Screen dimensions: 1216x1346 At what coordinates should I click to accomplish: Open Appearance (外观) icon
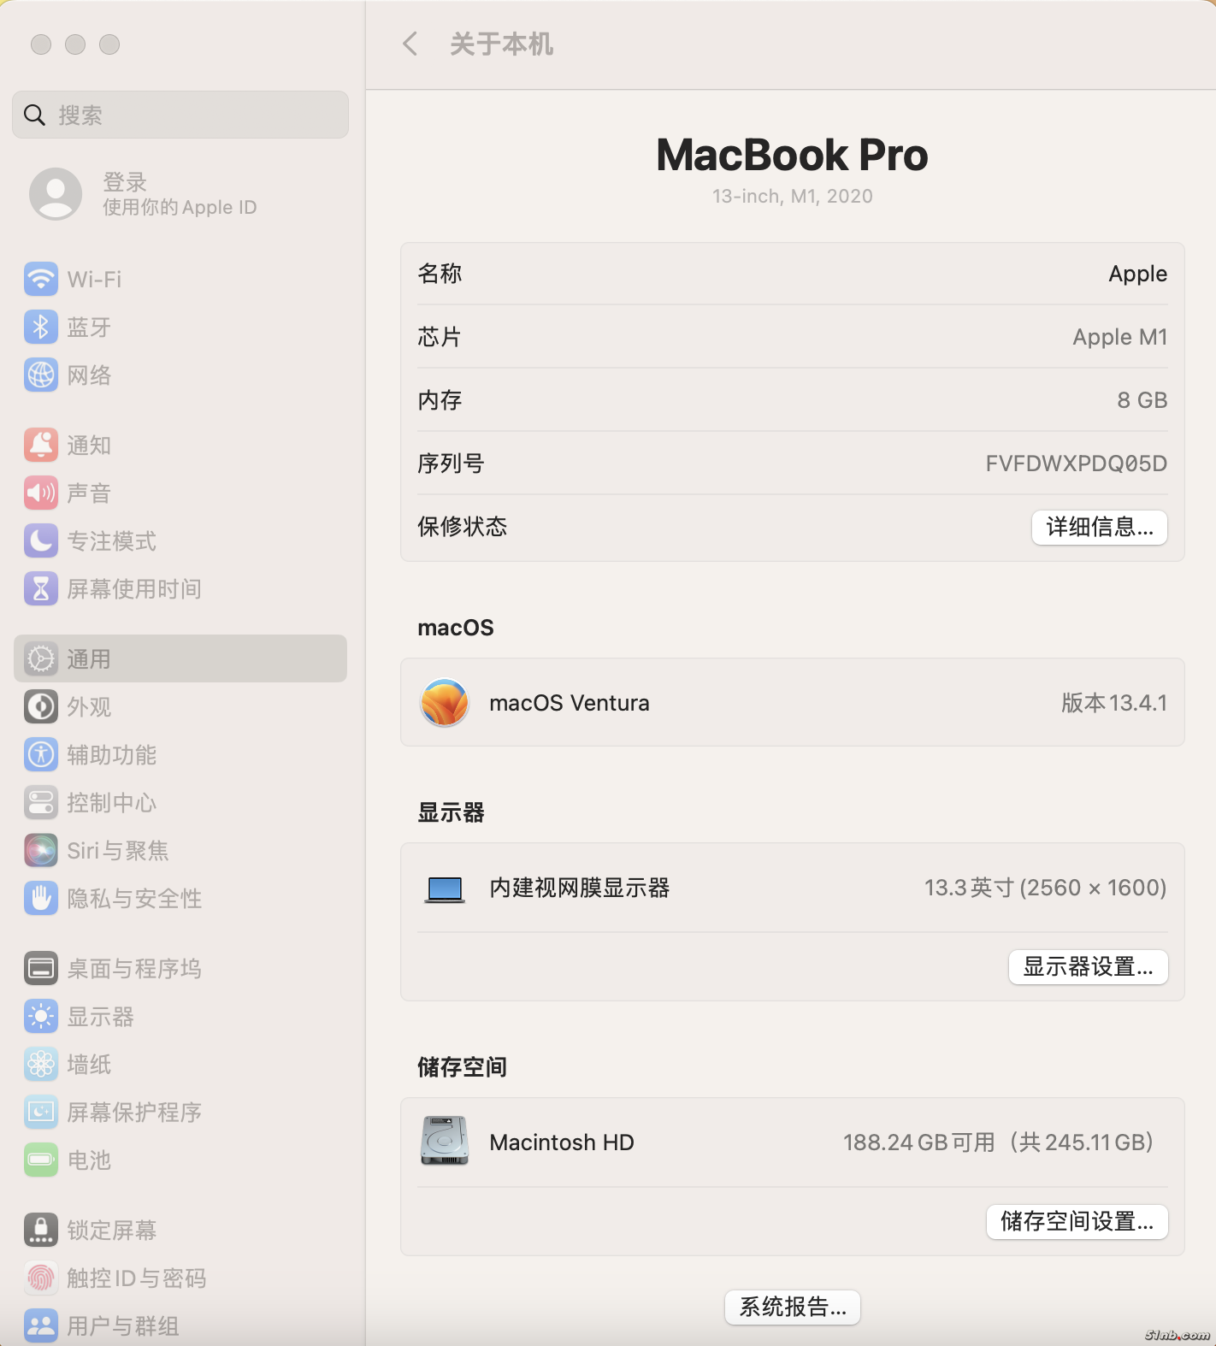41,706
